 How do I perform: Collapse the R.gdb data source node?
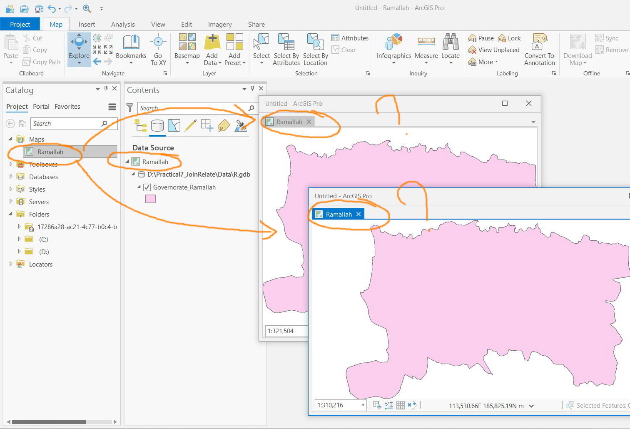coord(133,174)
